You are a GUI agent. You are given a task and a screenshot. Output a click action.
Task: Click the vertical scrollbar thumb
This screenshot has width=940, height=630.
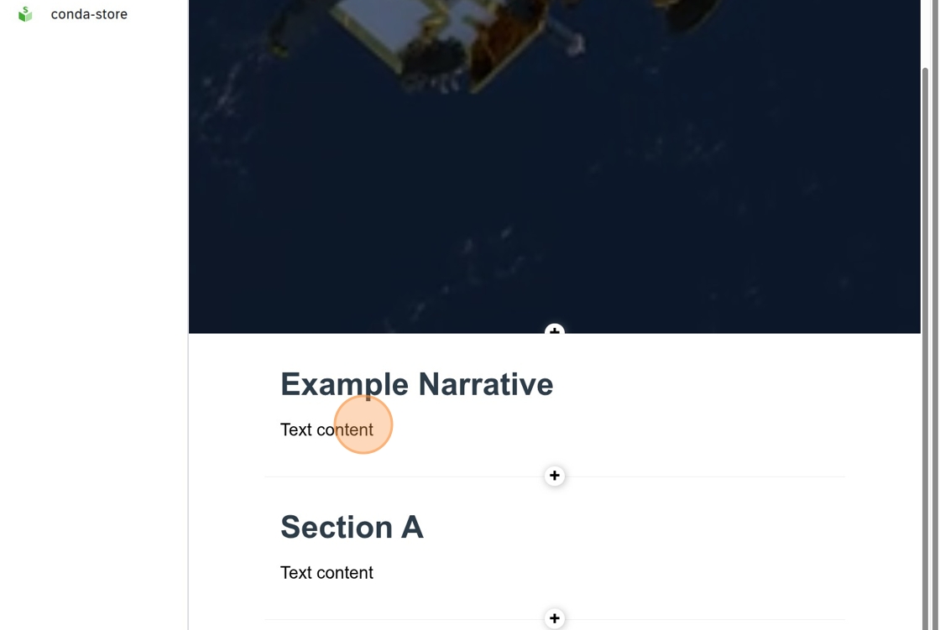click(x=925, y=347)
